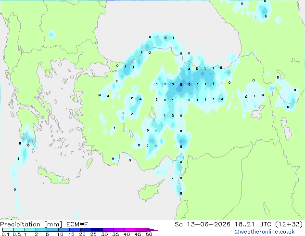
Task: Click the 0.5–1 mm legend color swatch
Action: coord(19,230)
